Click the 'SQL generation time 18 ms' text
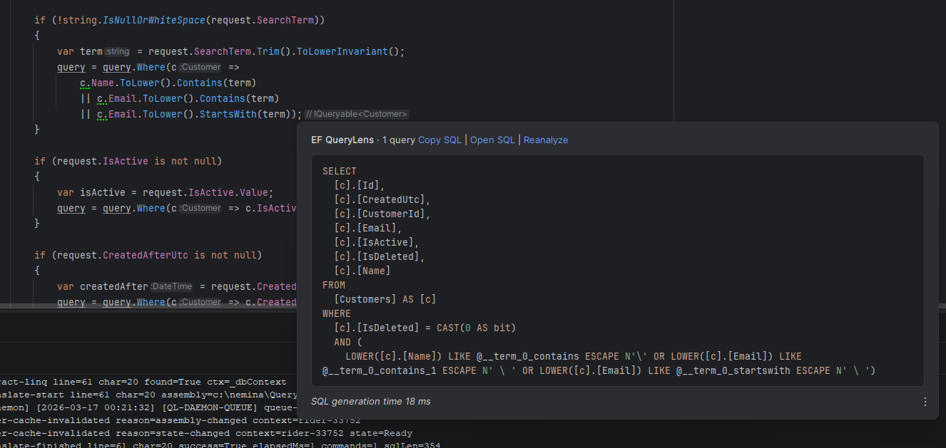Viewport: 946px width, 448px height. coord(371,402)
